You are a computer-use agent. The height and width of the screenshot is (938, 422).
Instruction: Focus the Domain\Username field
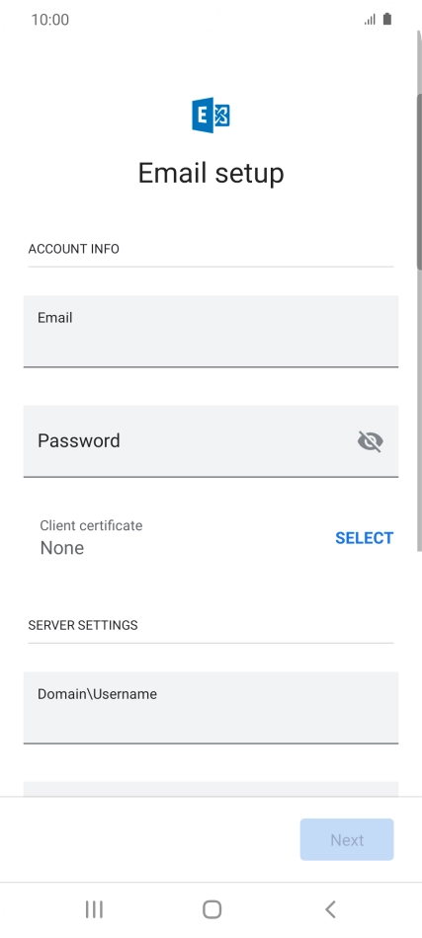click(211, 708)
